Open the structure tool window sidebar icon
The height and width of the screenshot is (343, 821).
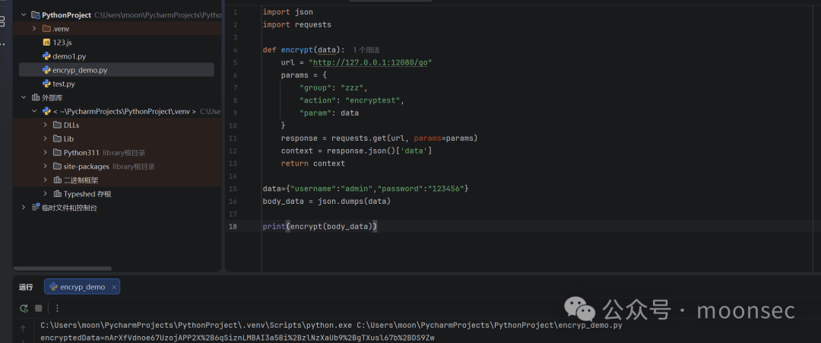point(2,21)
